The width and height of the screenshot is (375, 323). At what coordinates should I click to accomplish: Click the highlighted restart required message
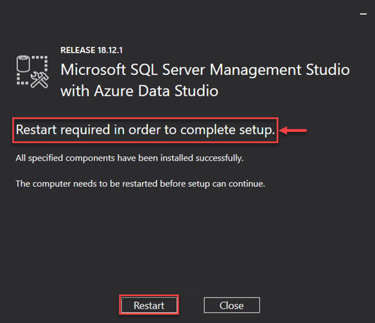click(144, 130)
